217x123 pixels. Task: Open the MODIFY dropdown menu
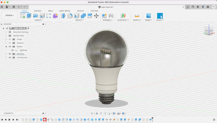pyautogui.click(x=79, y=20)
